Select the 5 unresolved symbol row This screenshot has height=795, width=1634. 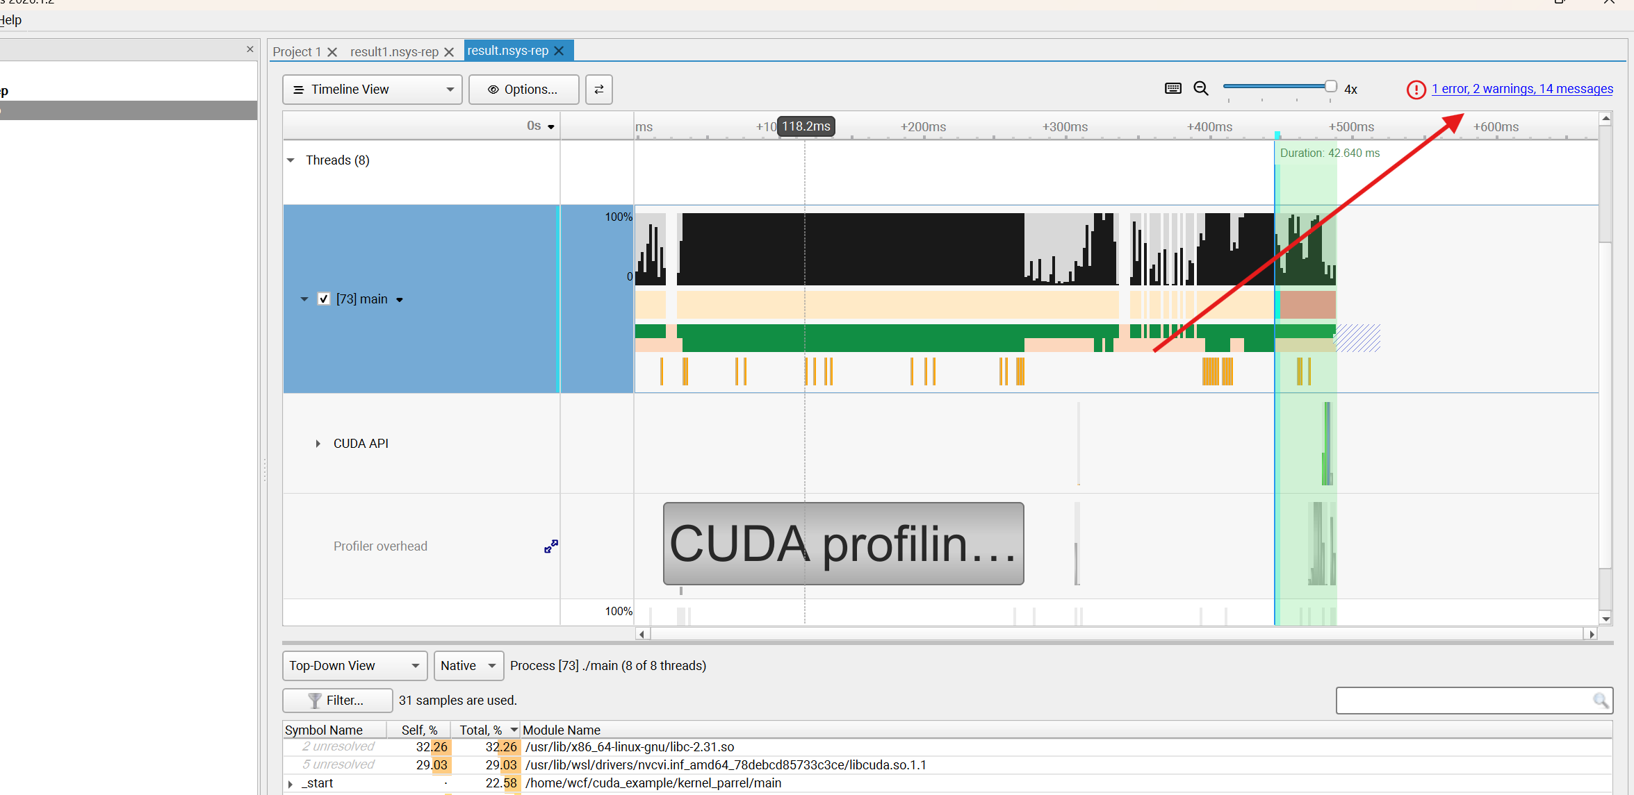[x=947, y=765]
